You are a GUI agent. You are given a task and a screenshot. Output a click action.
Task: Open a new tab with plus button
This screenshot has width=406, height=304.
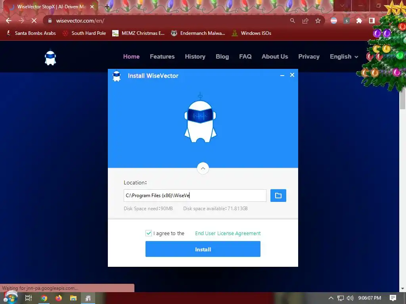107,7
